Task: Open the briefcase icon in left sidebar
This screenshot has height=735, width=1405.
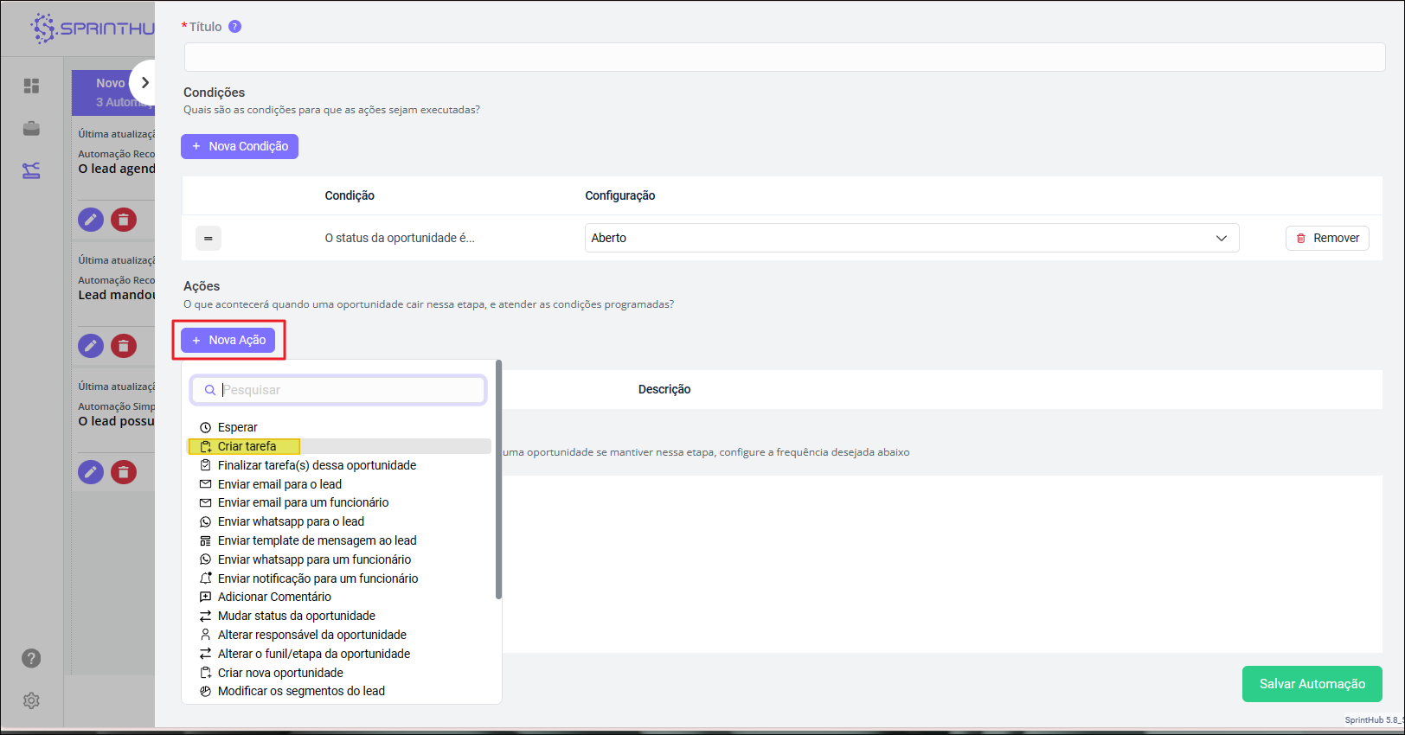Action: [x=32, y=129]
